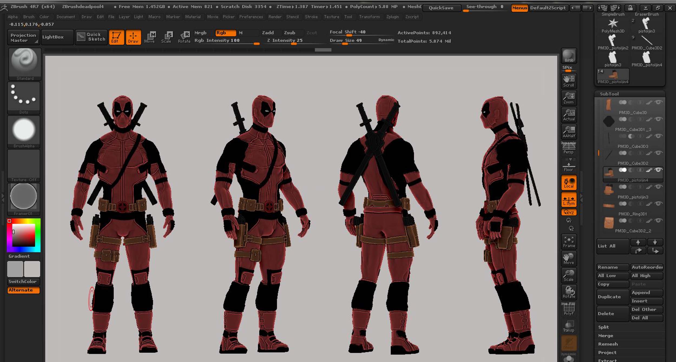Image resolution: width=676 pixels, height=362 pixels.
Task: Open the Zplugin menu
Action: coord(393,17)
